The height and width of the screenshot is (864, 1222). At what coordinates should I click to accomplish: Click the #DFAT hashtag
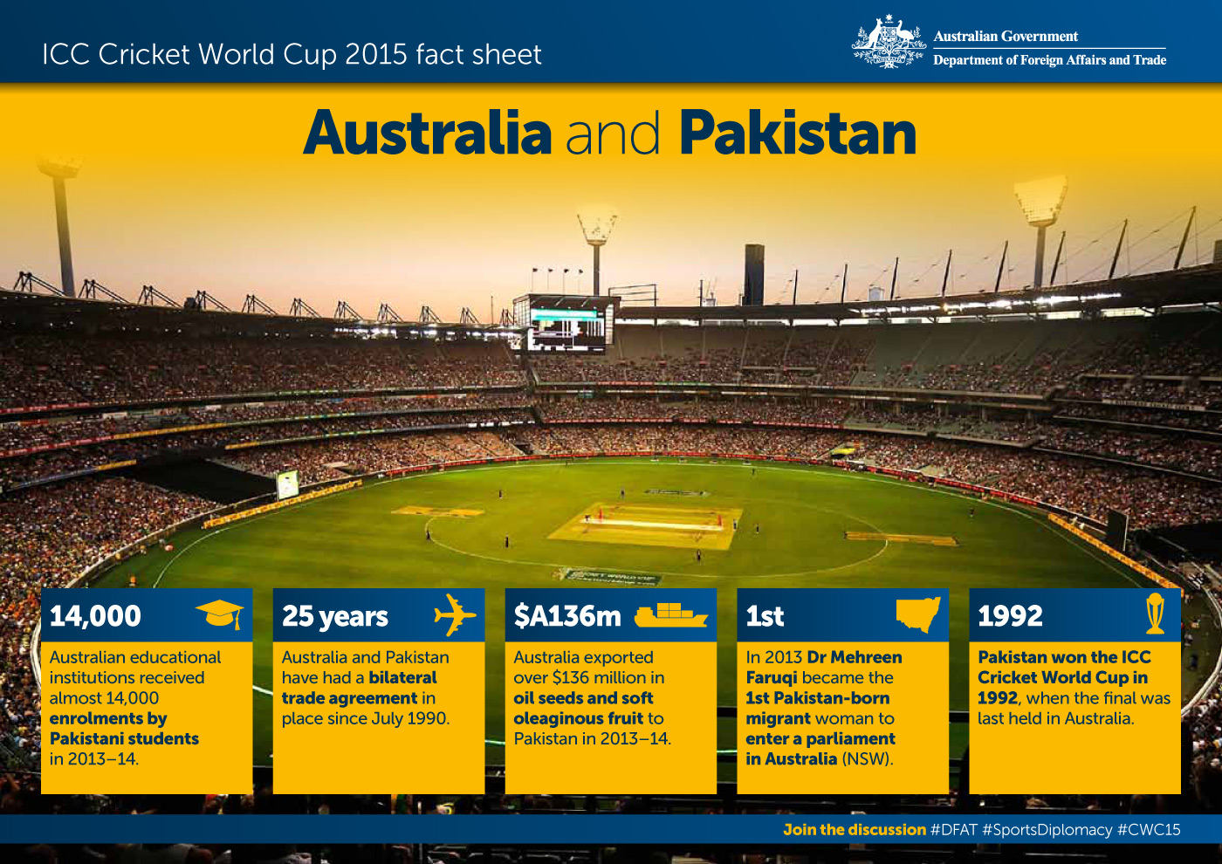954,829
